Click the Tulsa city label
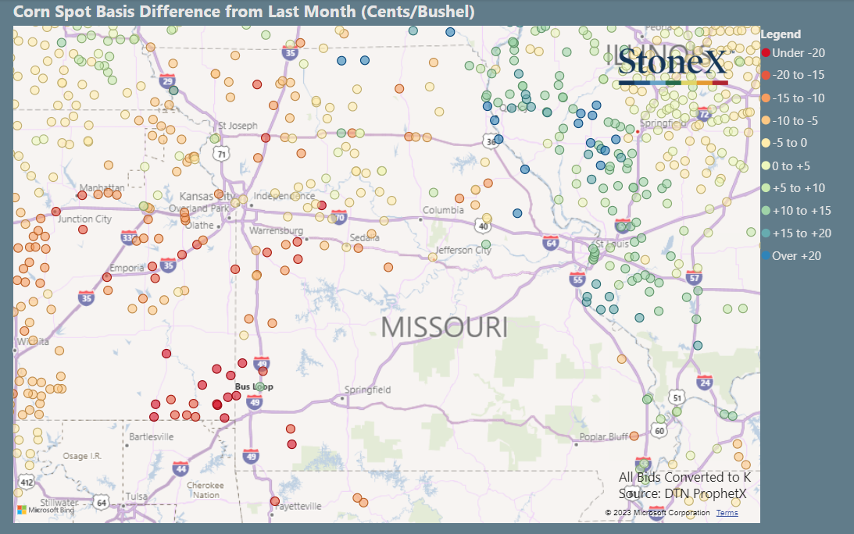Image resolution: width=854 pixels, height=534 pixels. coord(136,497)
